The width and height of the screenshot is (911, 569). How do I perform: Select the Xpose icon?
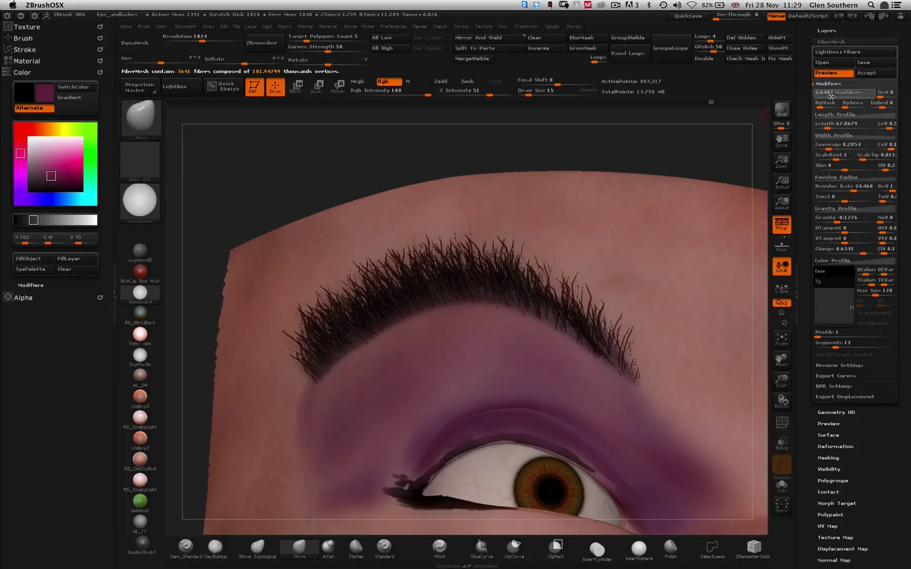[x=782, y=506]
